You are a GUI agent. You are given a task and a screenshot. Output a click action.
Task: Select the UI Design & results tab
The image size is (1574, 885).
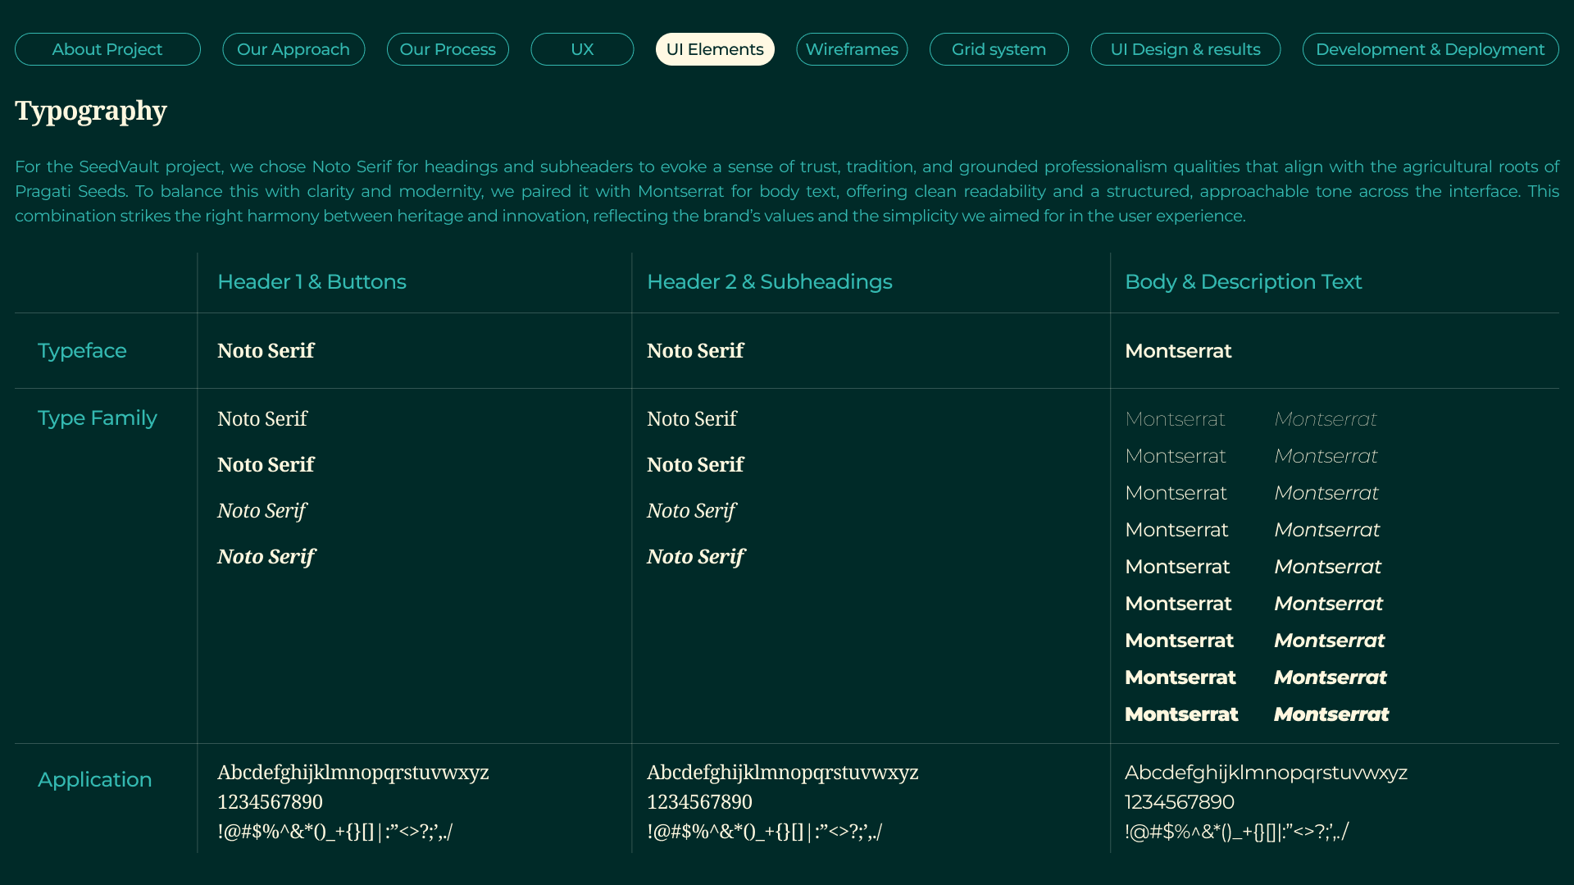coord(1185,49)
